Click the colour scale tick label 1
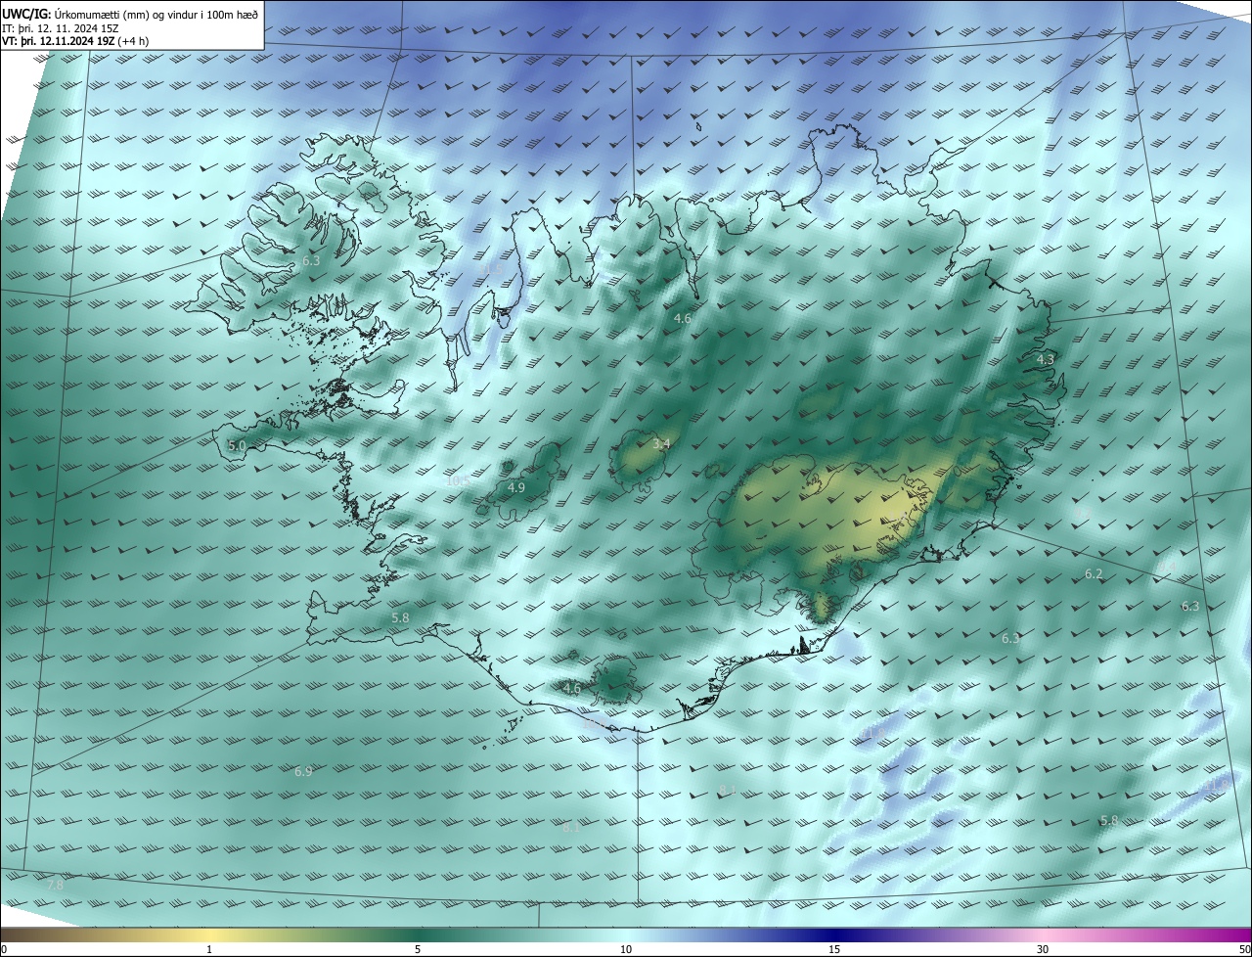The width and height of the screenshot is (1252, 957). (x=209, y=950)
